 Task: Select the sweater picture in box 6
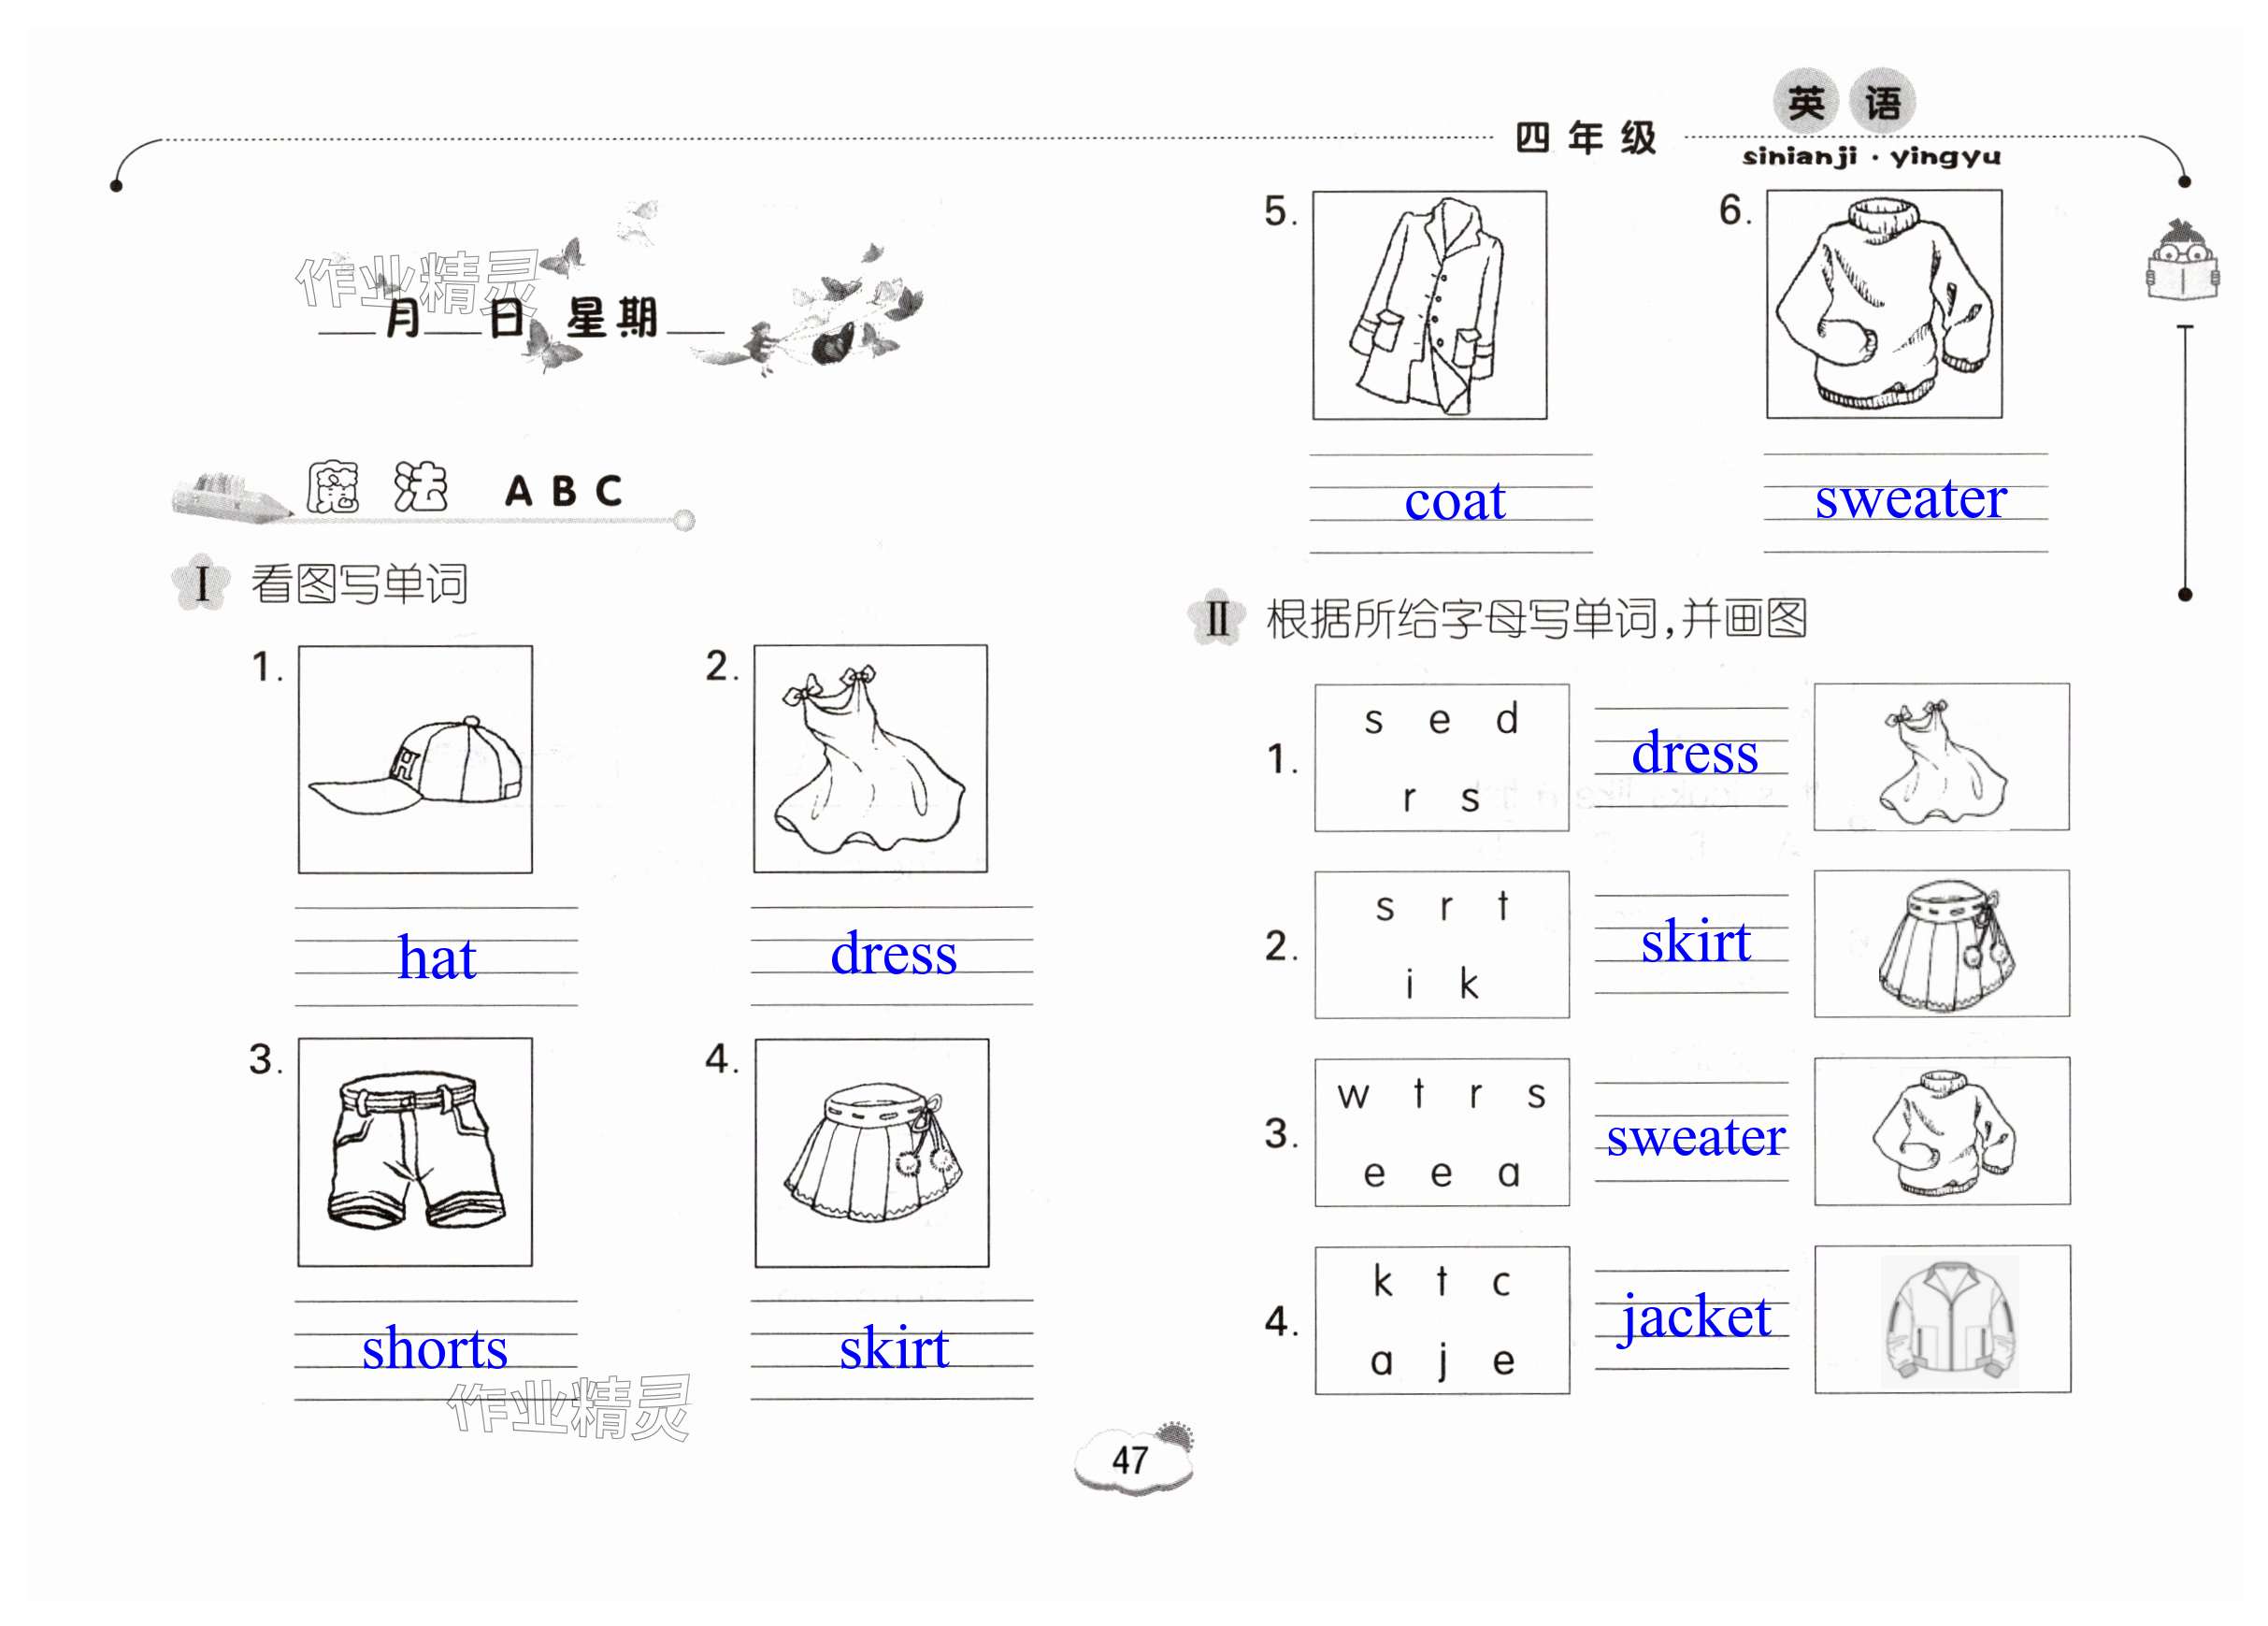coord(1884,304)
